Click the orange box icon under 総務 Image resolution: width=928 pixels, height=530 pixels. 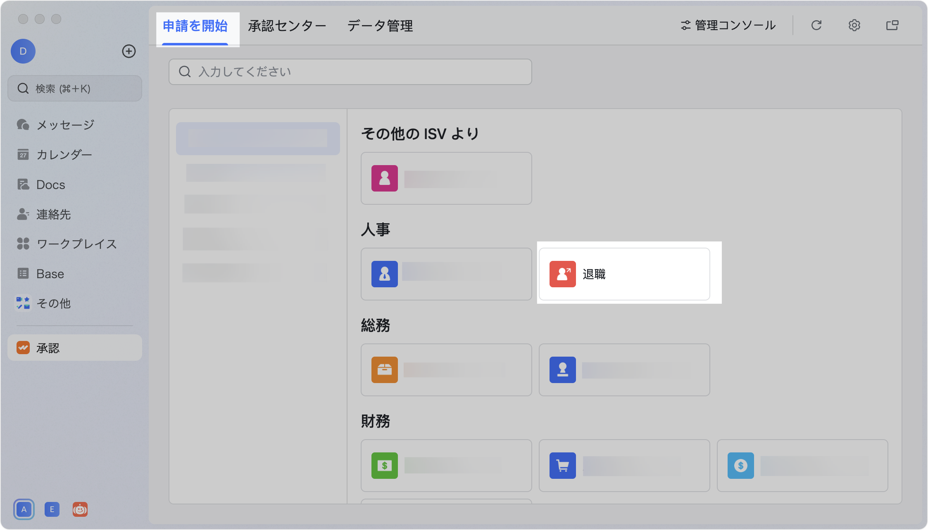[x=385, y=370]
